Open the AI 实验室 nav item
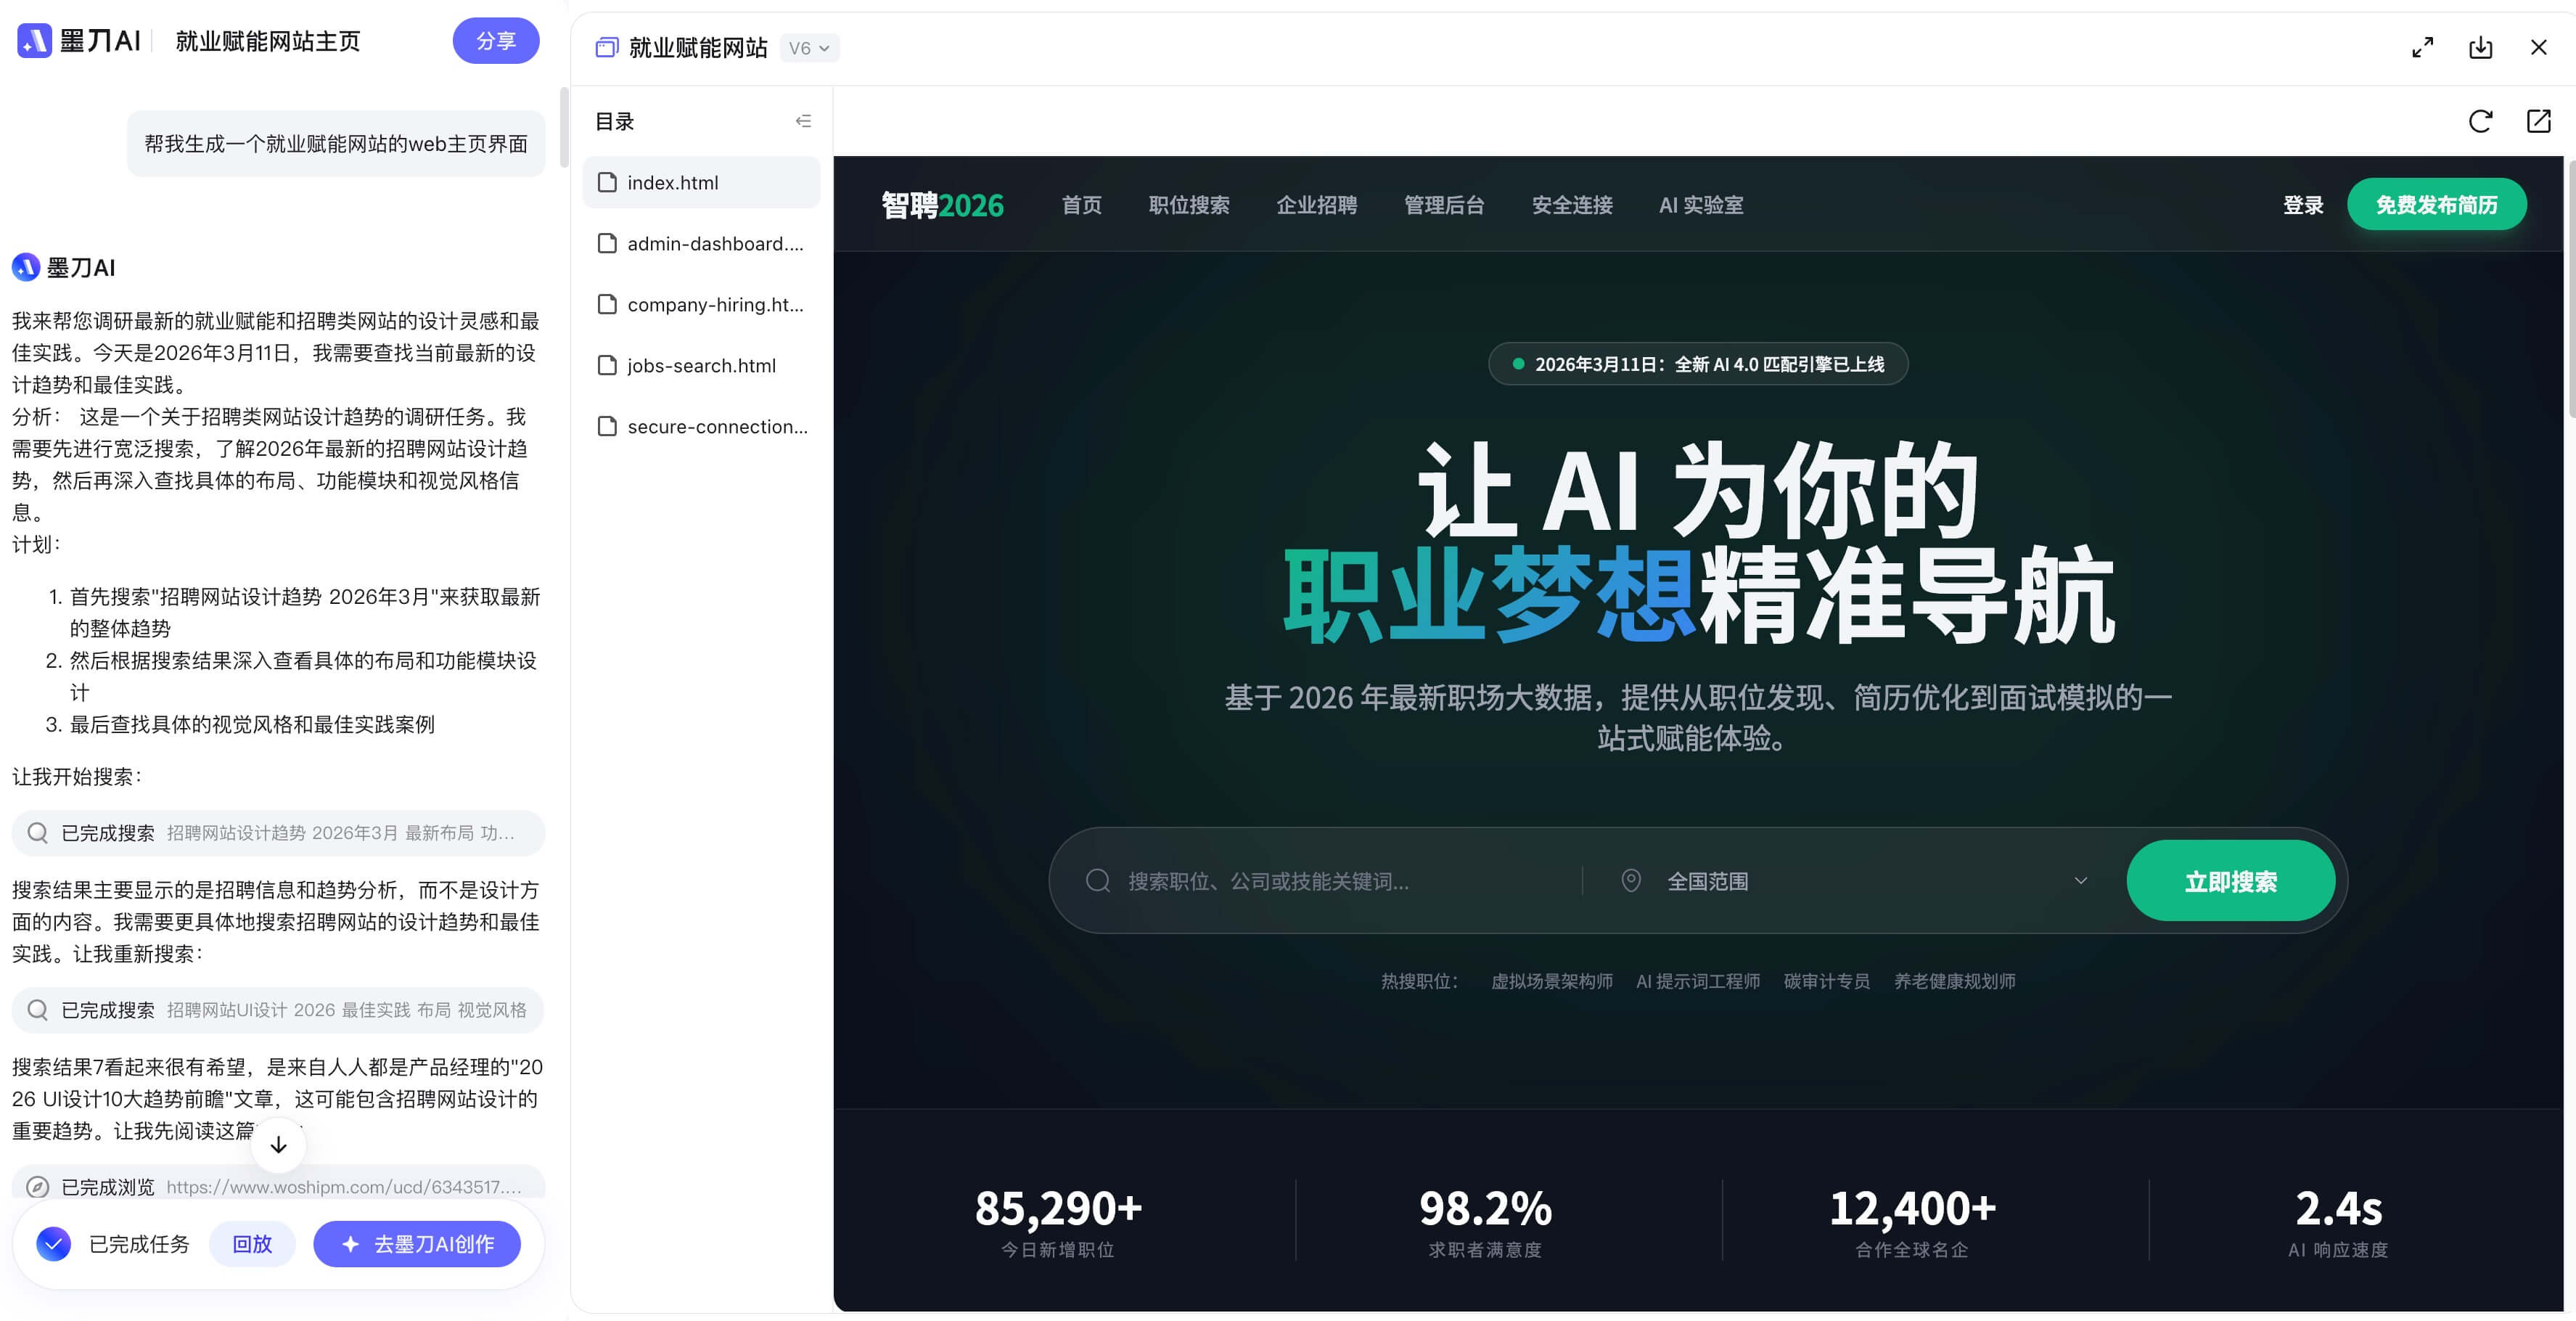The image size is (2576, 1321). click(1700, 205)
